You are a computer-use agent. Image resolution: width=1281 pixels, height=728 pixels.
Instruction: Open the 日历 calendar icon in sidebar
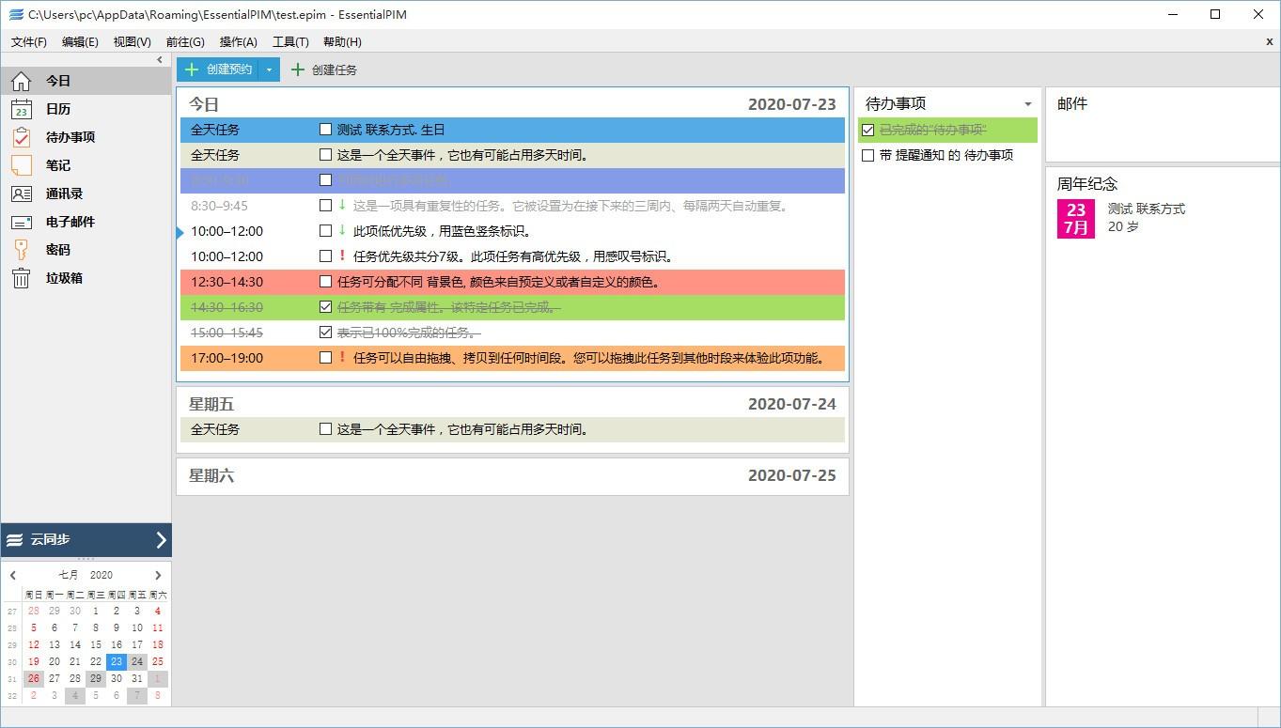21,109
